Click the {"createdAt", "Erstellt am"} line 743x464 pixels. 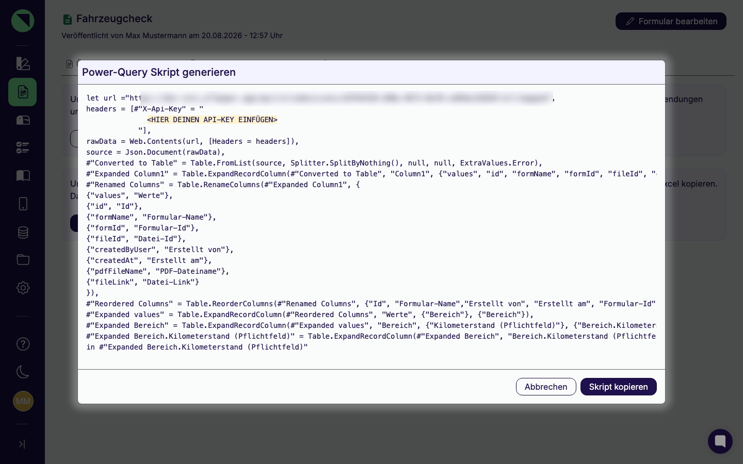point(149,260)
